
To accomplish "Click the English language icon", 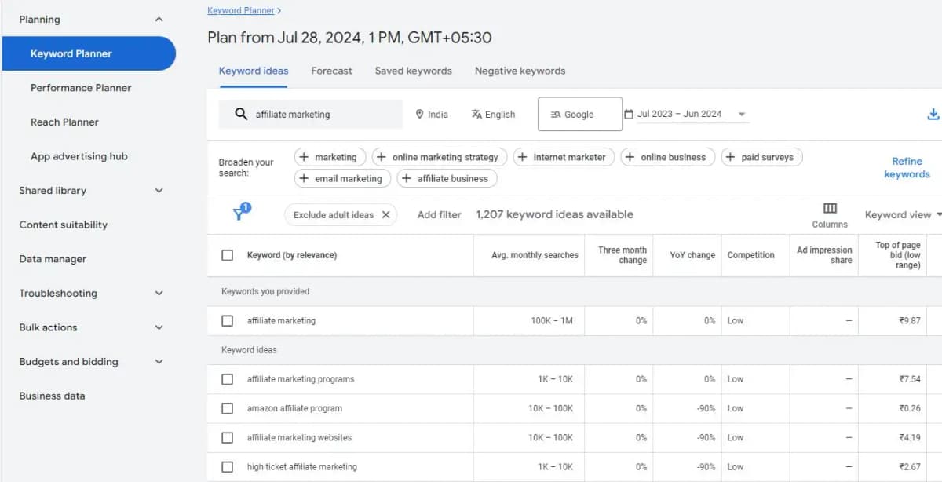I will [476, 114].
